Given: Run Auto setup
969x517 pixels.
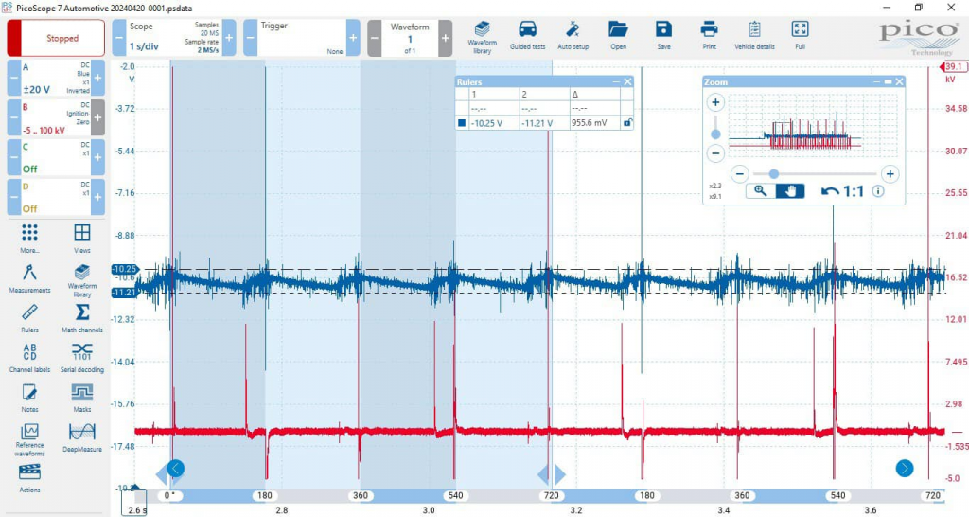Looking at the screenshot, I should coord(573,34).
